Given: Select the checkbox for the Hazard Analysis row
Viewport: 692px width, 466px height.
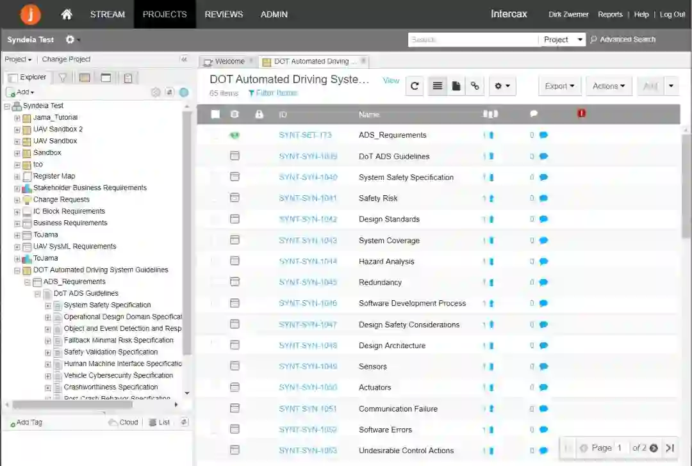Looking at the screenshot, I should pyautogui.click(x=216, y=261).
